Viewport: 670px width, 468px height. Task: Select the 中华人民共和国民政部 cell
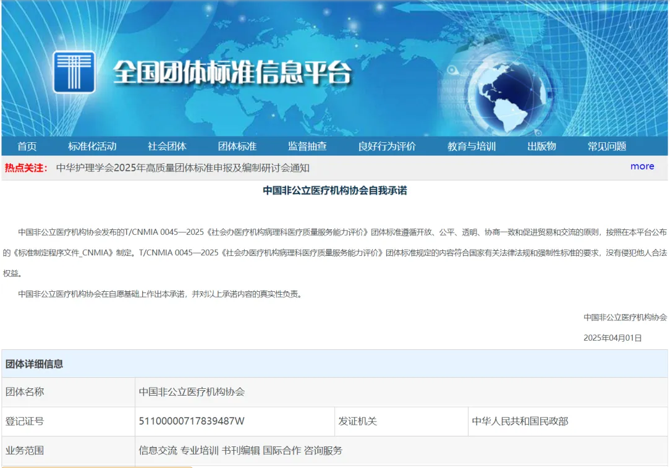tap(568, 422)
